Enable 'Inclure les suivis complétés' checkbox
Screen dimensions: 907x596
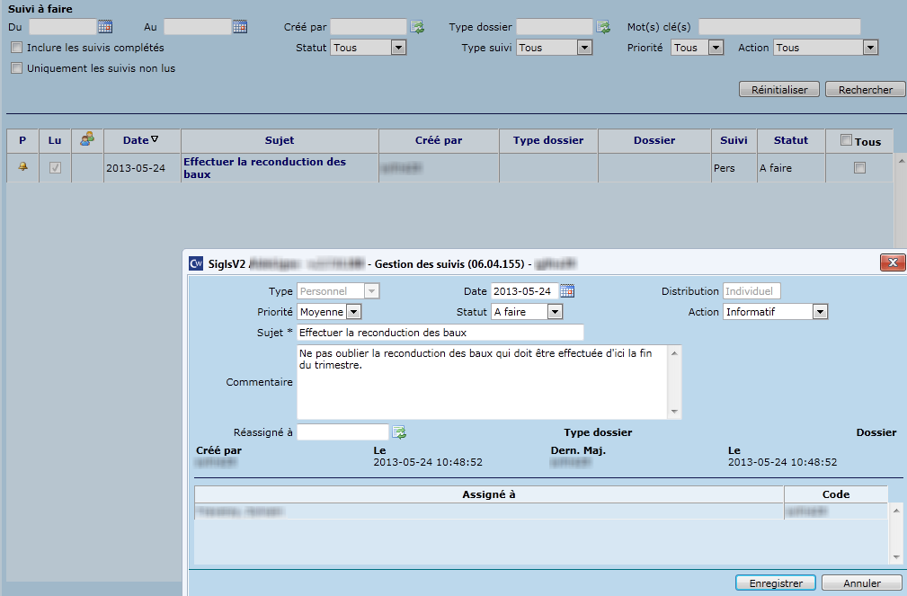[x=16, y=48]
